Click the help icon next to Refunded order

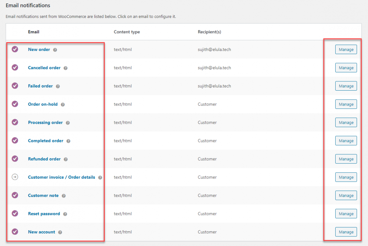tap(65, 159)
